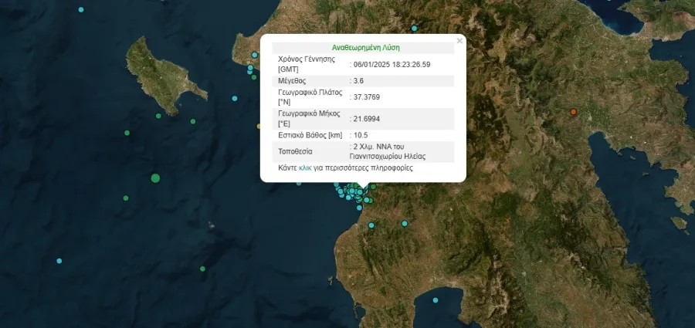The width and height of the screenshot is (695, 328).
Task: Close the earthquake info popup
Action: 459,41
